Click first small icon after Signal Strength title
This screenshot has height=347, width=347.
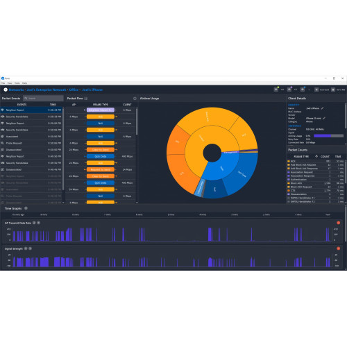pos(26,248)
